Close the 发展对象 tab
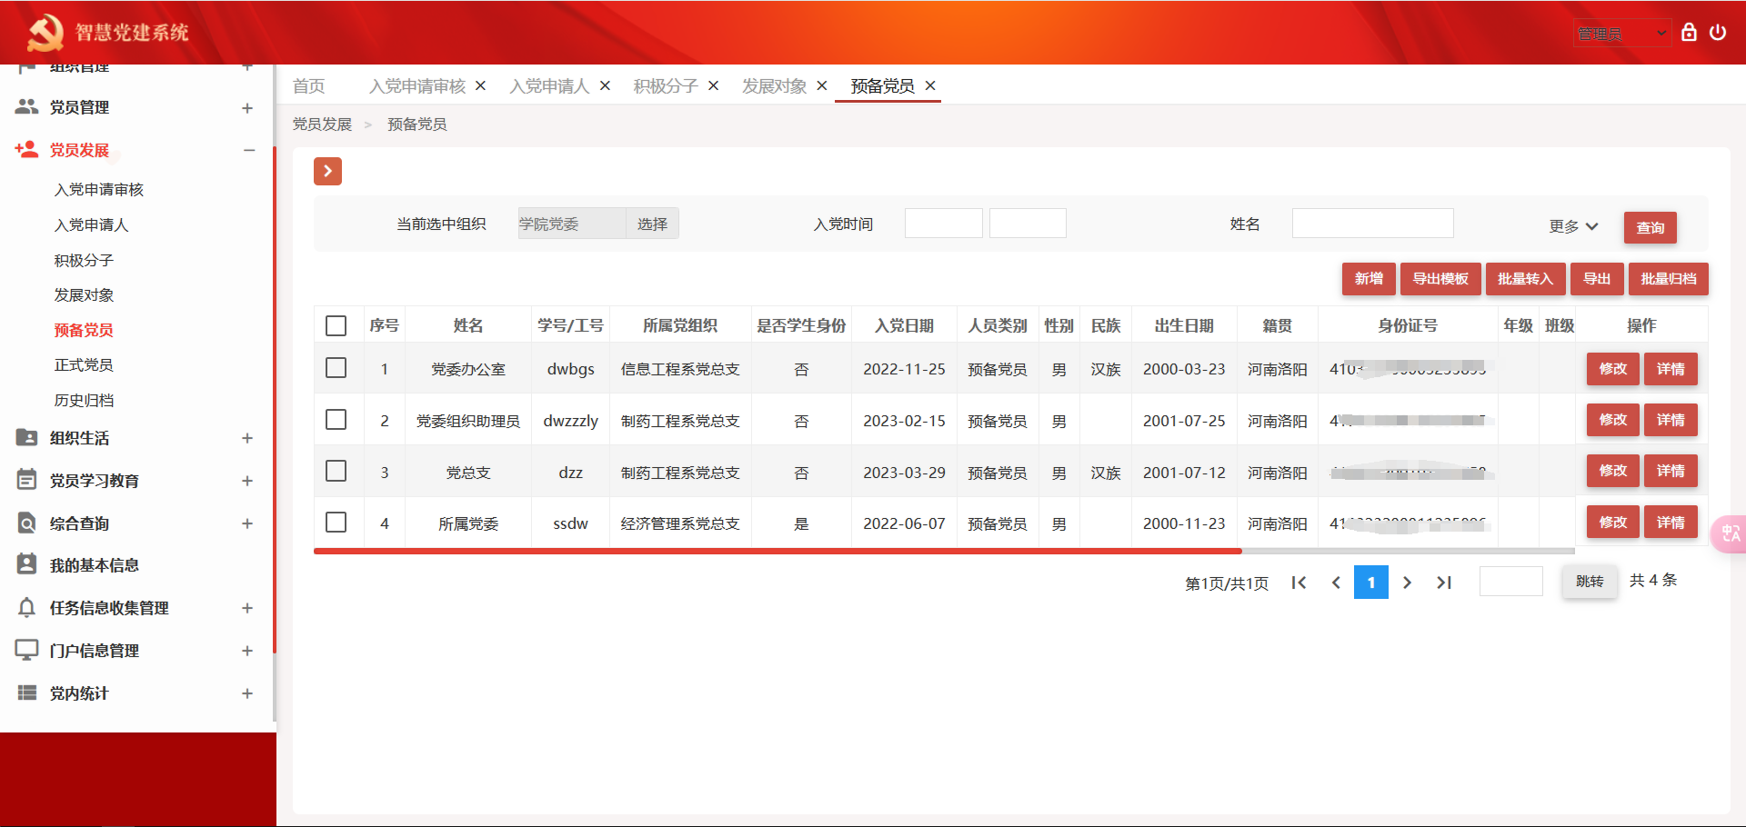 point(822,85)
